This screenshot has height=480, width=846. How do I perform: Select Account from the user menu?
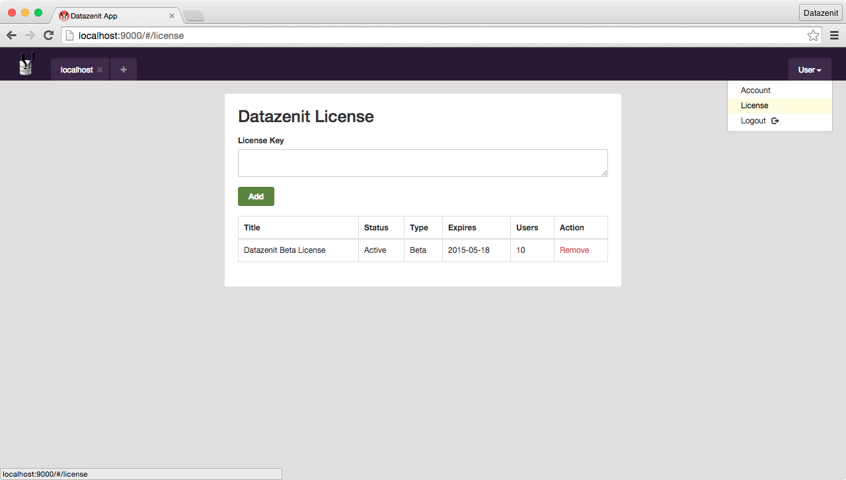click(x=755, y=90)
